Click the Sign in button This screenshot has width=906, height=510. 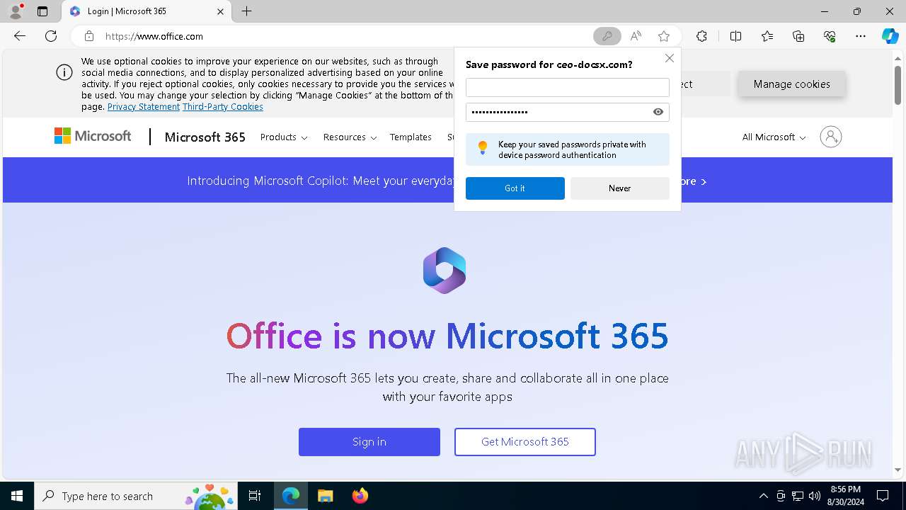(369, 442)
